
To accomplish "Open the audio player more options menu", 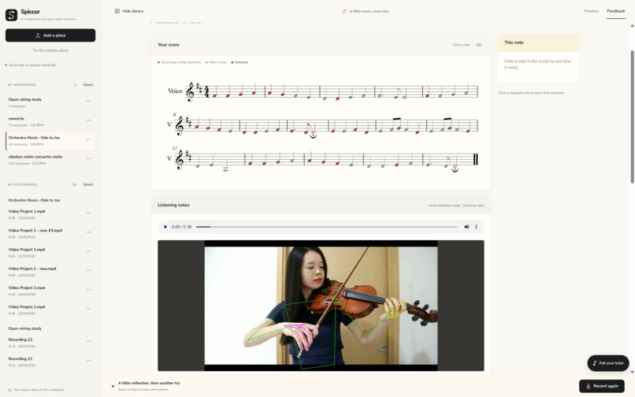I will tap(476, 227).
